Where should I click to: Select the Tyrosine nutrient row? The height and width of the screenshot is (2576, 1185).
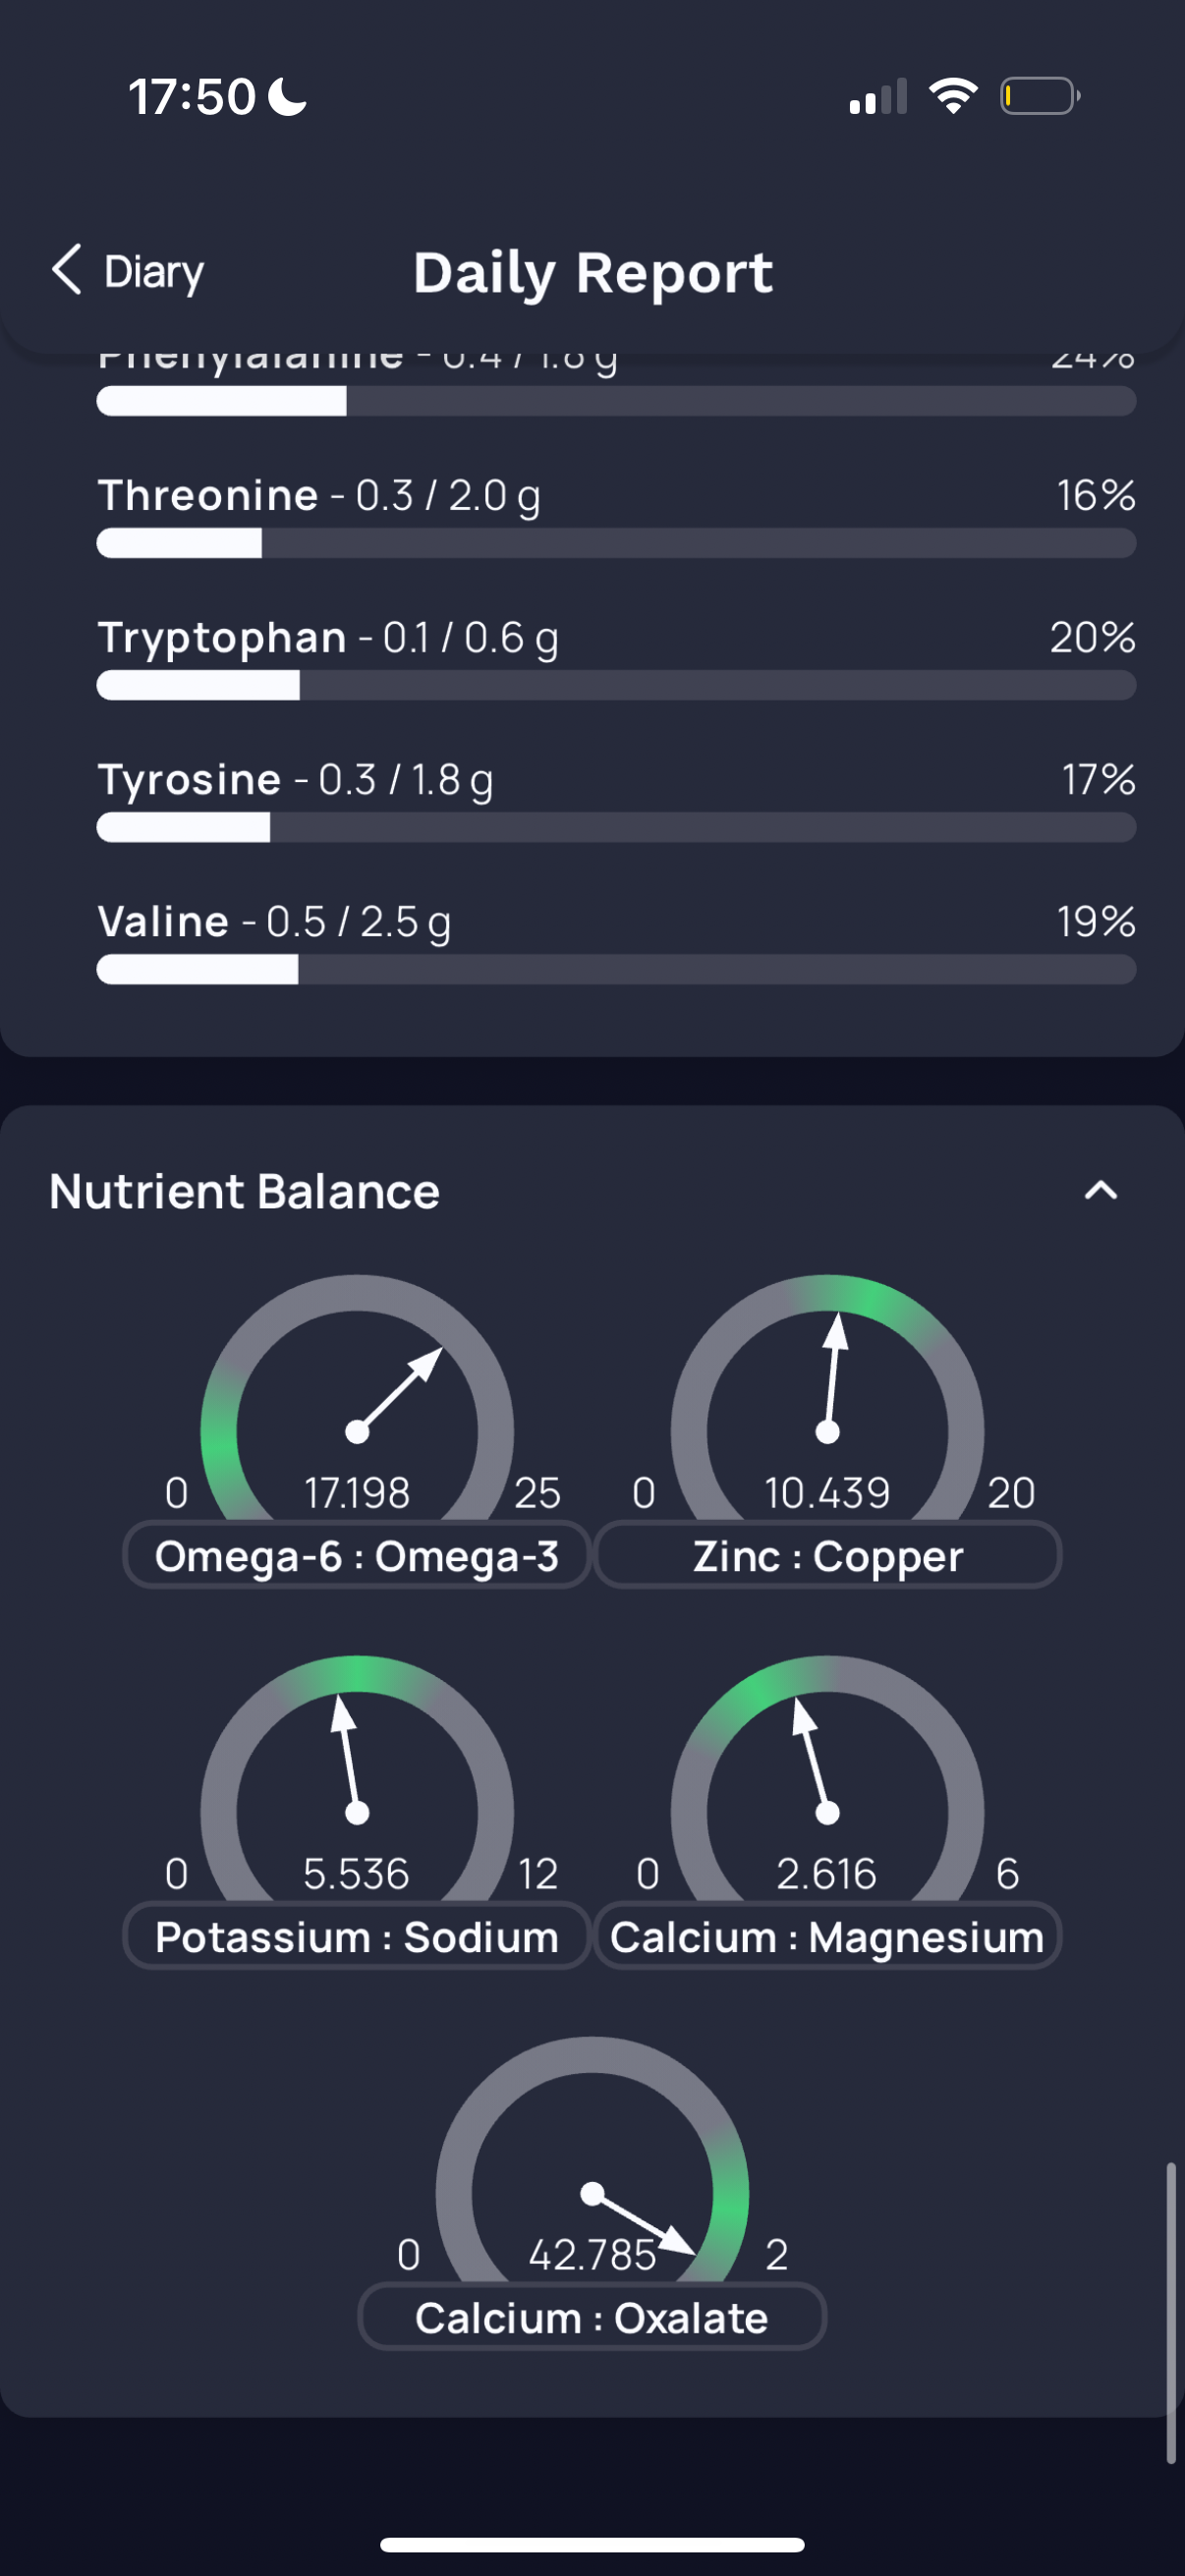[616, 800]
